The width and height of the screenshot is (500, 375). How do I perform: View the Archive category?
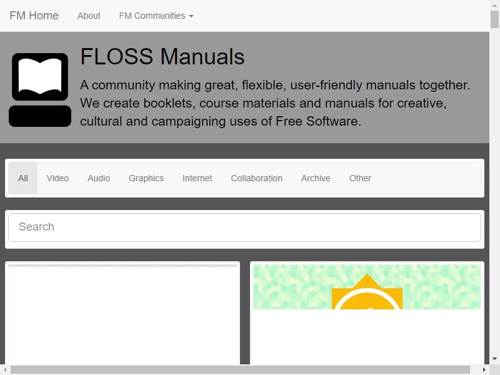(316, 178)
